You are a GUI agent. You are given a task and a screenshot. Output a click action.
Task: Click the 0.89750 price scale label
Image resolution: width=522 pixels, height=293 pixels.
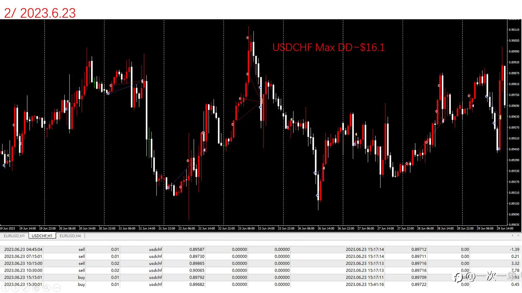514,95
